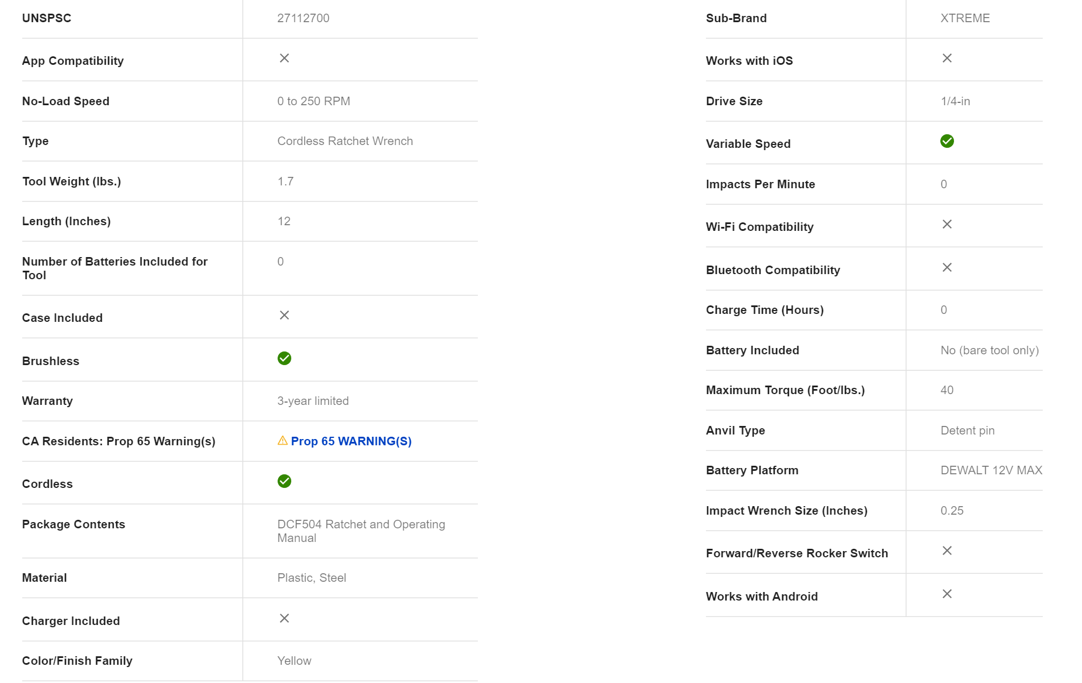Click the X mark for Works with iOS
Image resolution: width=1082 pixels, height=683 pixels.
(x=947, y=58)
